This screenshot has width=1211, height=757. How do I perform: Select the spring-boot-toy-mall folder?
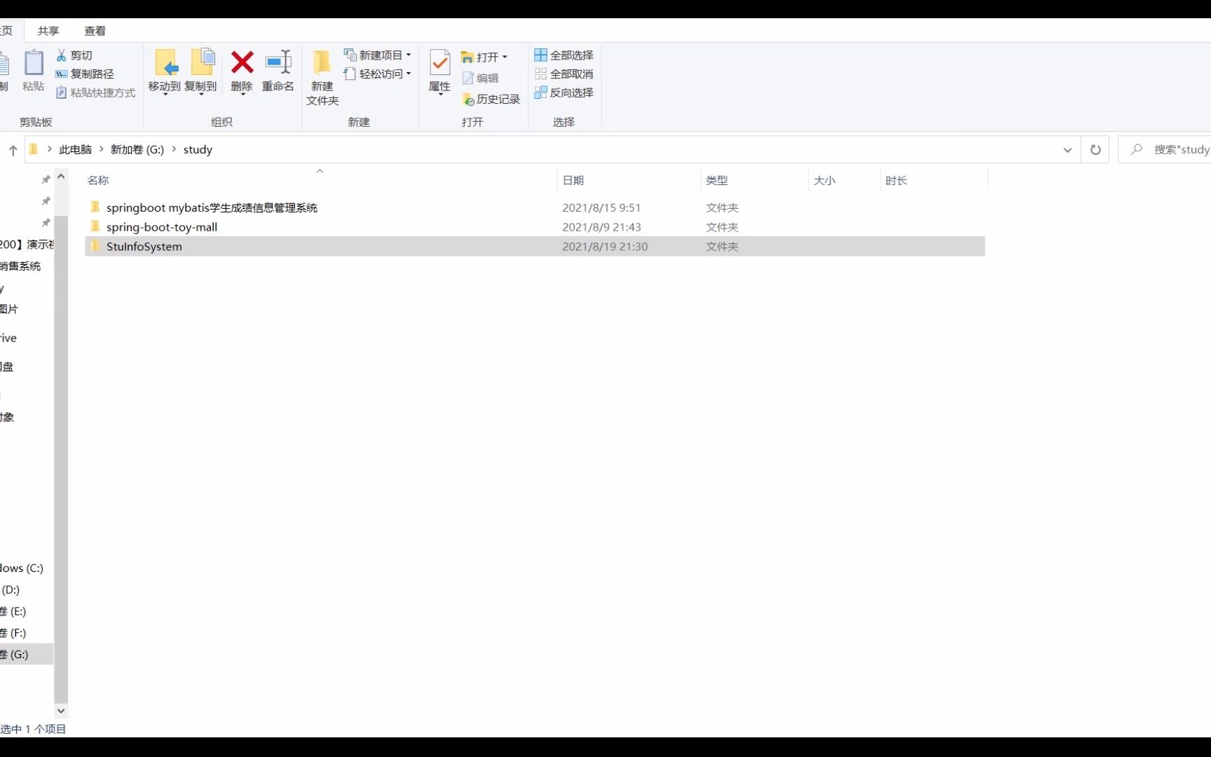click(160, 226)
